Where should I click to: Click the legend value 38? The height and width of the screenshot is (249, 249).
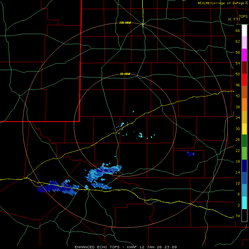click(x=238, y=107)
